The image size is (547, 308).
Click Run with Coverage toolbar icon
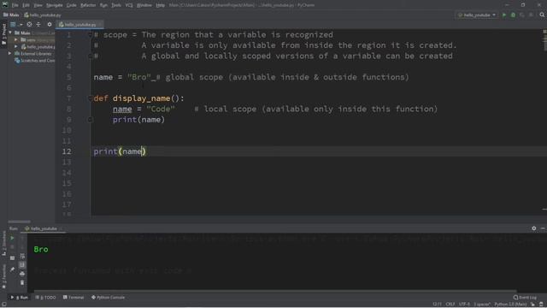pos(522,15)
